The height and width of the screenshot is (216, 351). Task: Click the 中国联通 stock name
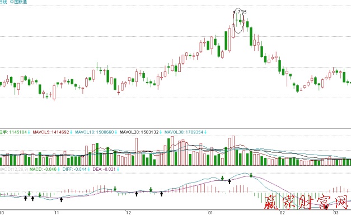(x=18, y=2)
